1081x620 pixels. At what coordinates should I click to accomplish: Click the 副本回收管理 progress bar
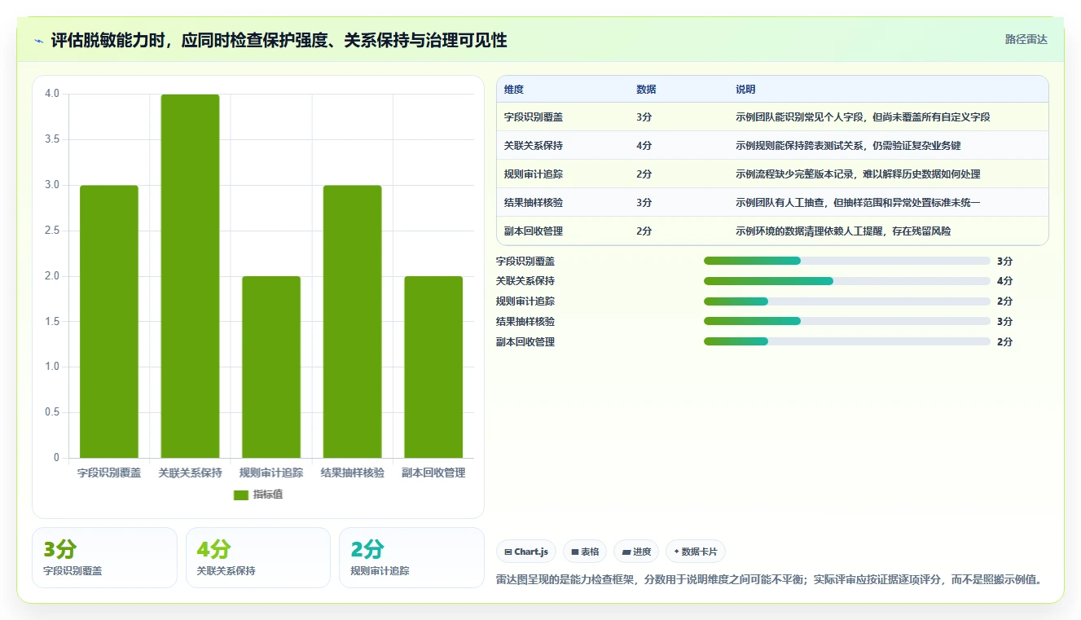pos(847,341)
